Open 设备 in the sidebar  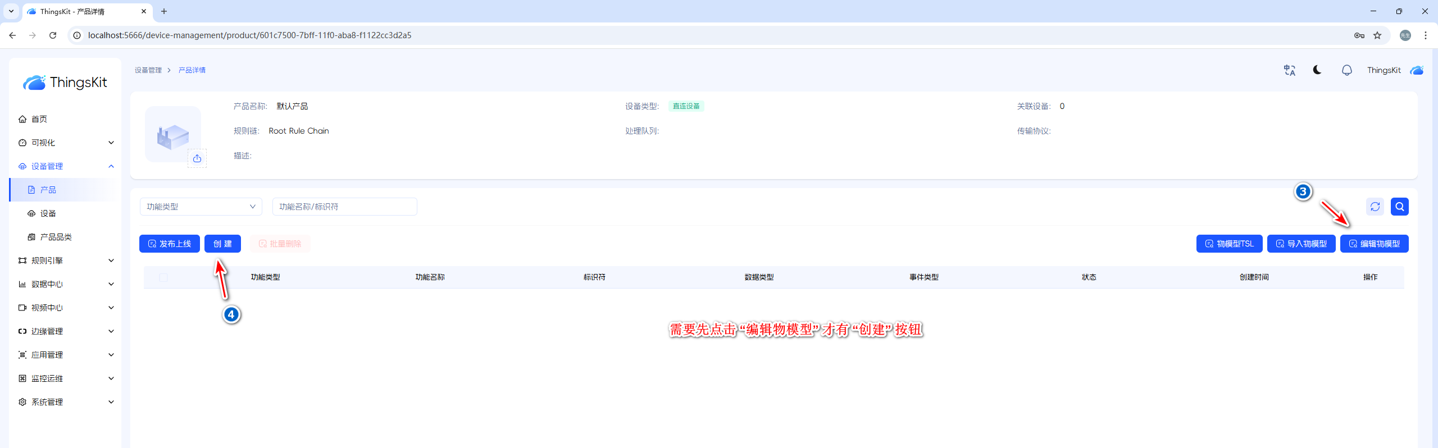coord(48,213)
